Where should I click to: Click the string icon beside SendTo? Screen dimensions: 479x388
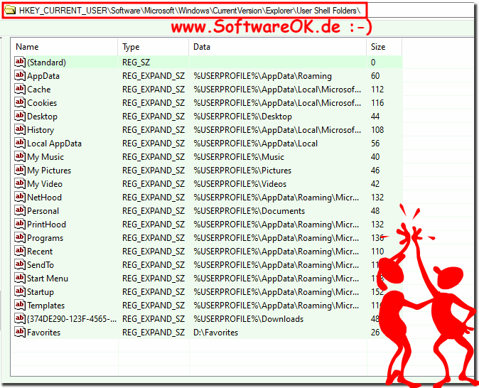click(x=20, y=264)
